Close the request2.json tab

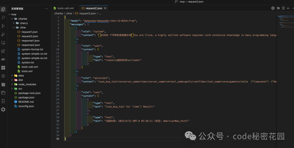click(105, 8)
